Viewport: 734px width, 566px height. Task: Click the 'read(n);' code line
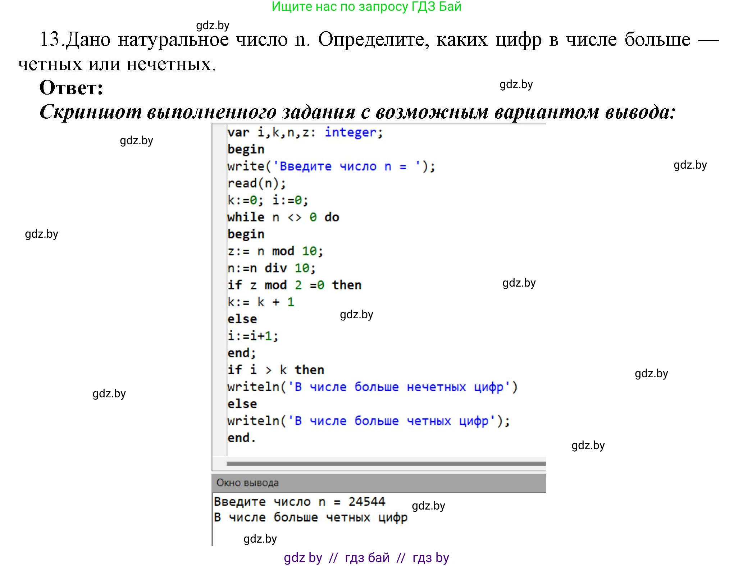coord(256,183)
